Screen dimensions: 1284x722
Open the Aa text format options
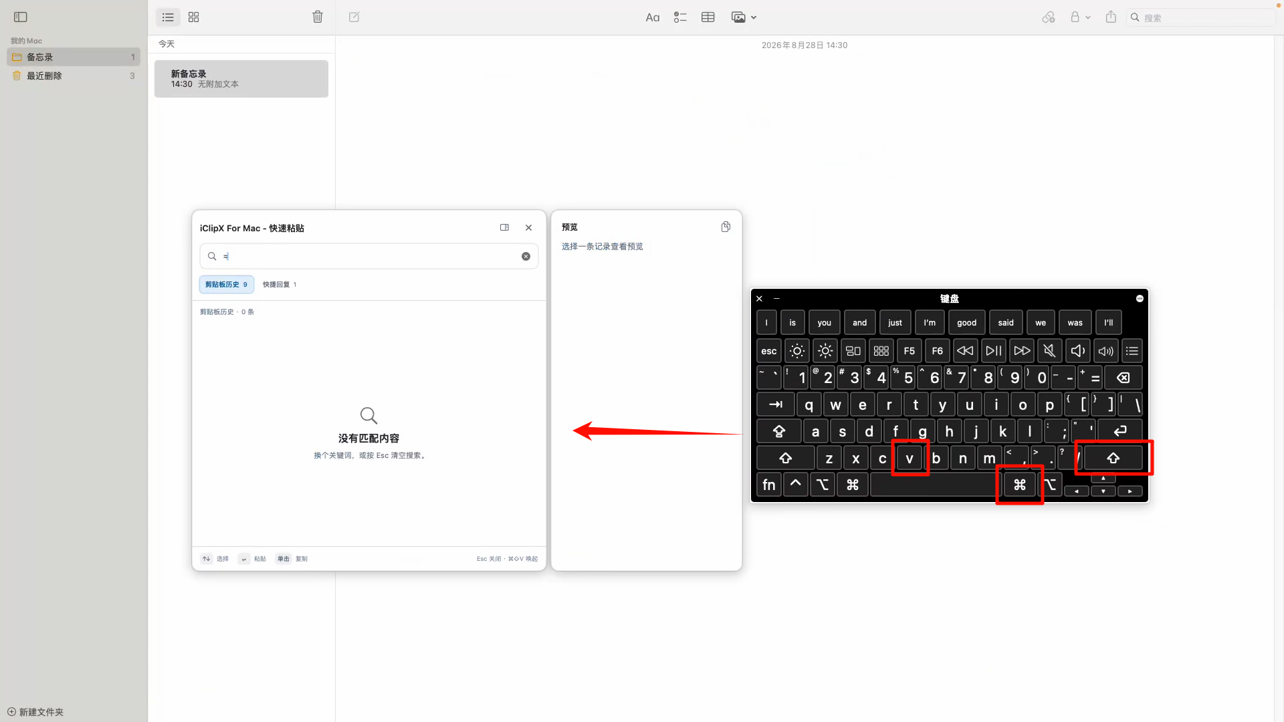(x=653, y=17)
